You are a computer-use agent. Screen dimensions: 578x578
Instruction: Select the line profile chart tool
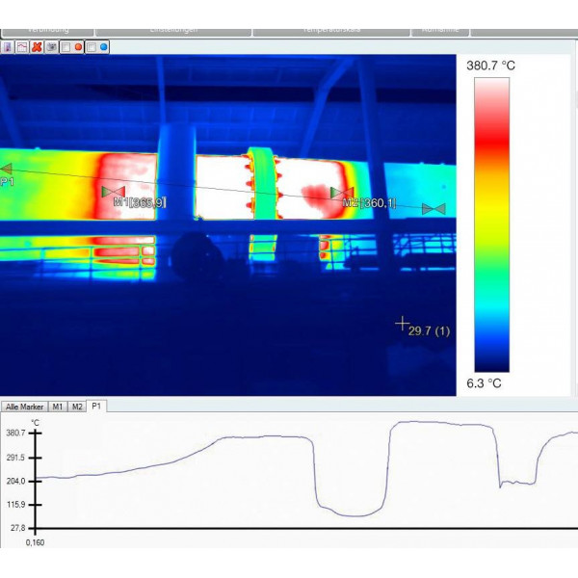22,46
